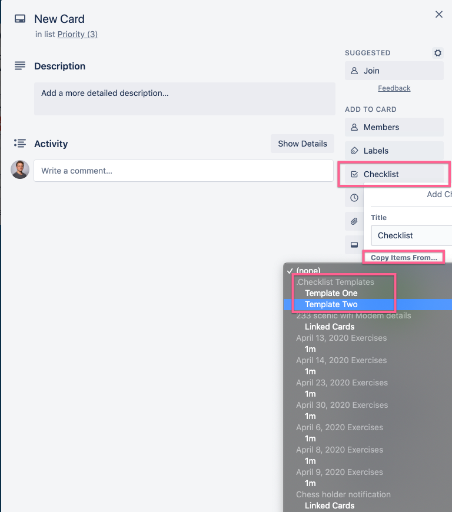Open the Labels button
The height and width of the screenshot is (512, 452).
394,151
